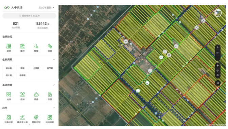
Task: Open 设备 devices robot icon
Action: point(36,94)
